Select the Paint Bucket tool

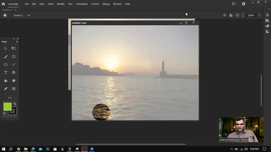pos(6,81)
